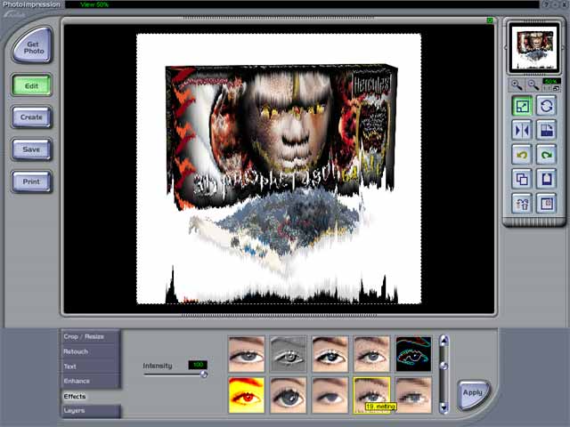Viewport: 570px width, 427px height.
Task: Switch to the Retouch tab
Action: [x=89, y=351]
